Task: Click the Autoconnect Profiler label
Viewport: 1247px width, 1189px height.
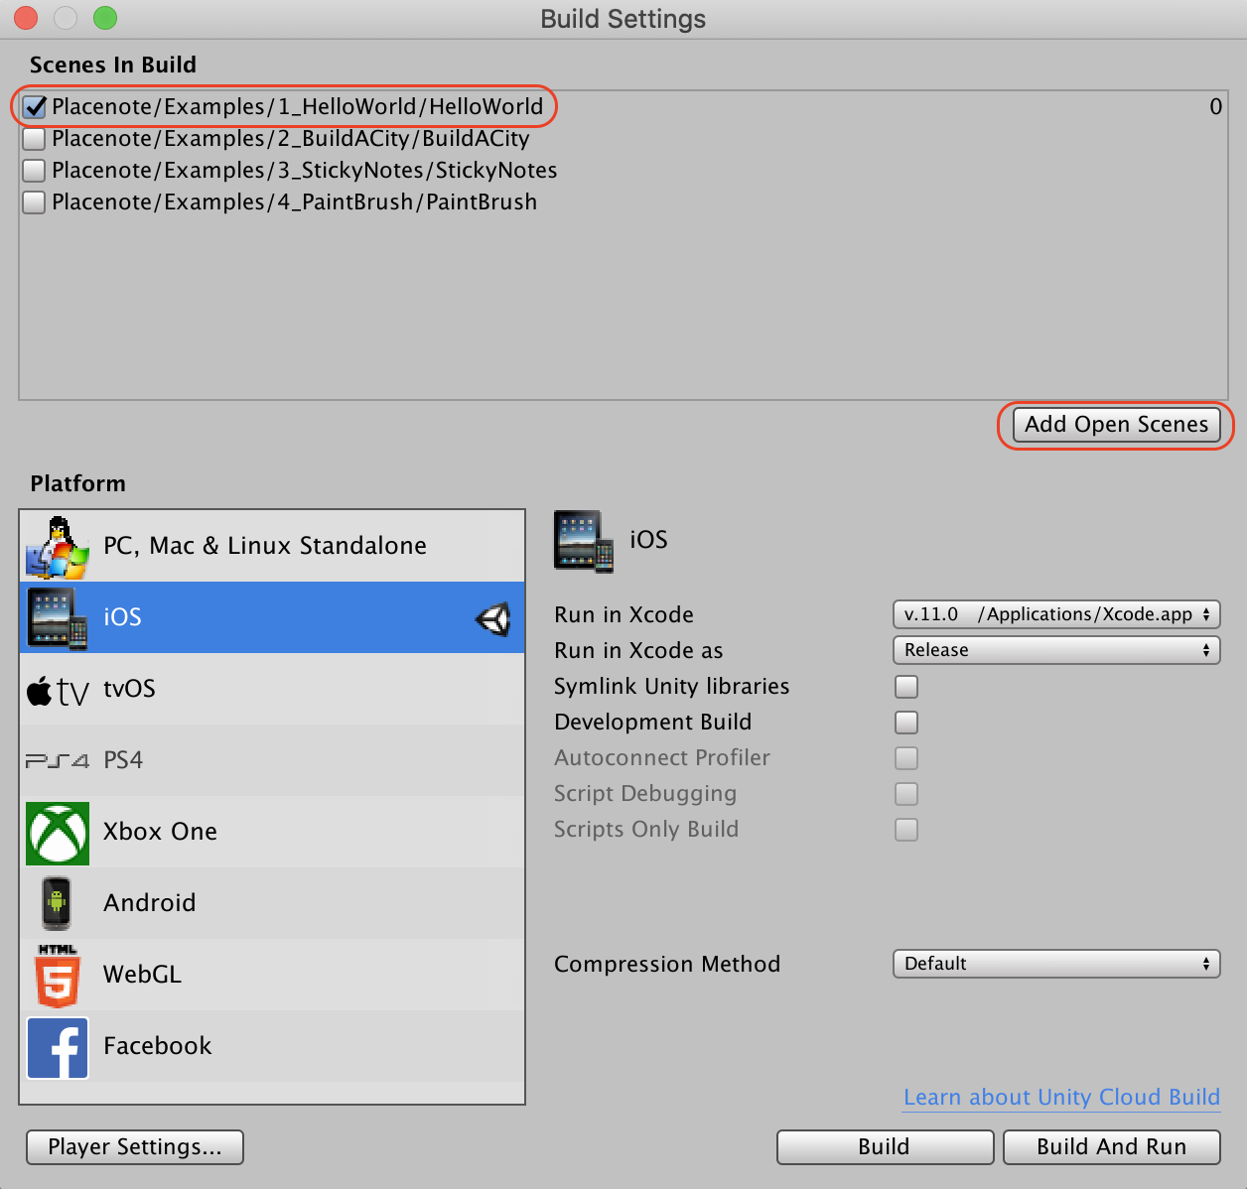Action: tap(662, 758)
